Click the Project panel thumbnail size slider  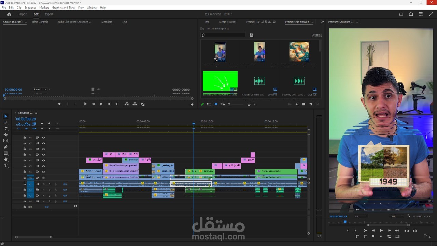pyautogui.click(x=236, y=104)
